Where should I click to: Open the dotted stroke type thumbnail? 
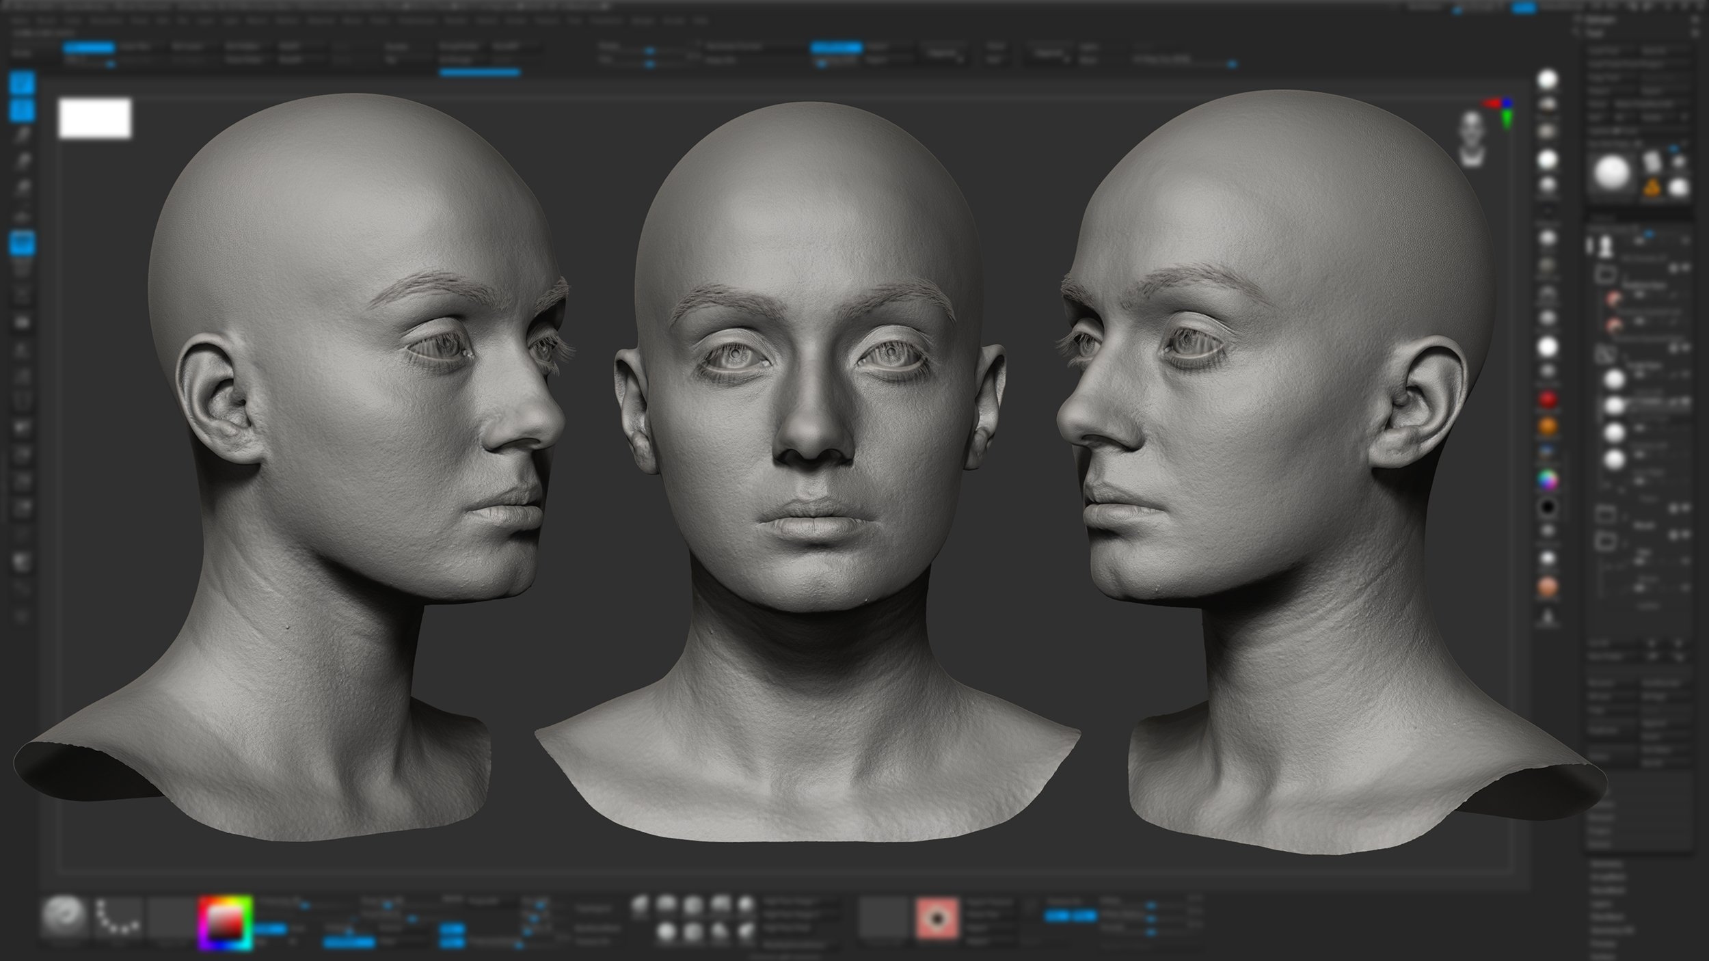[118, 917]
